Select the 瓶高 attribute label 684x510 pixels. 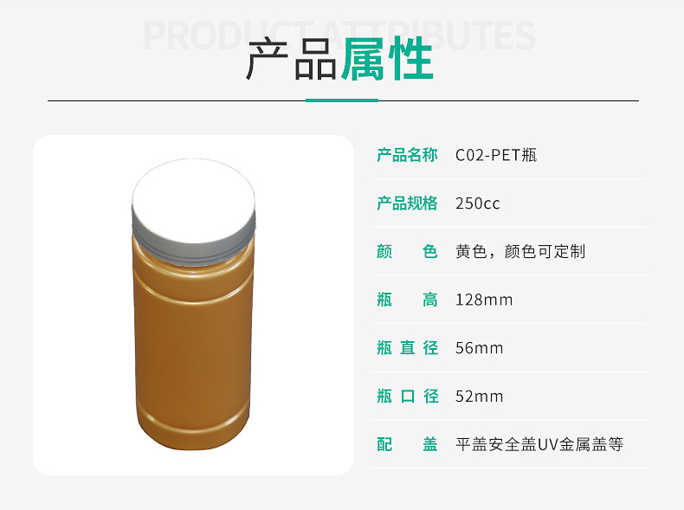pyautogui.click(x=407, y=300)
